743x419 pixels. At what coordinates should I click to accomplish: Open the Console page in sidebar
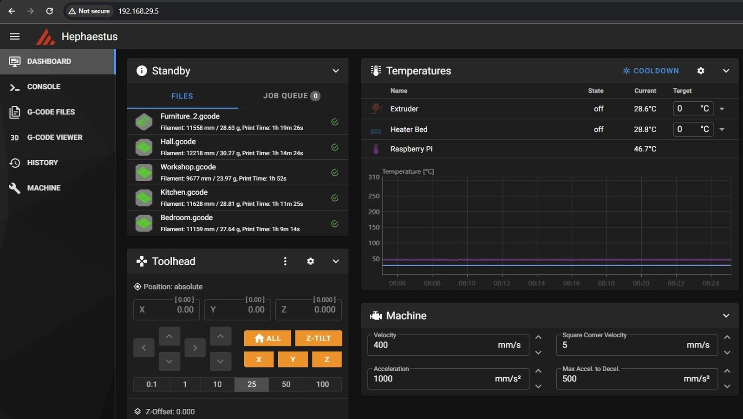click(x=44, y=86)
